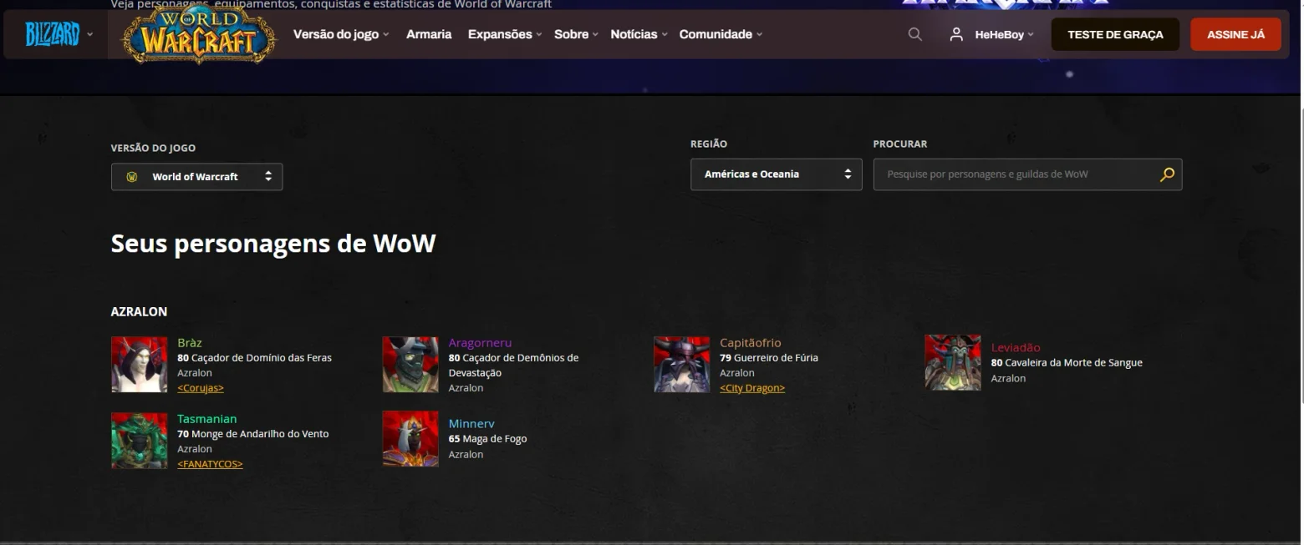Screen dimensions: 1304x545
Task: Expand Notícias menu
Action: coord(639,34)
